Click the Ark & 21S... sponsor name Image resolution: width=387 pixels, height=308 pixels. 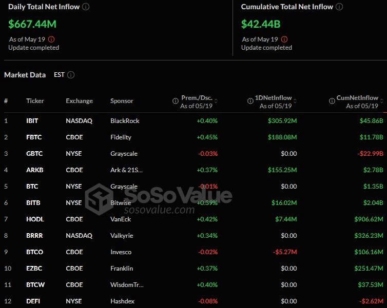(126, 170)
